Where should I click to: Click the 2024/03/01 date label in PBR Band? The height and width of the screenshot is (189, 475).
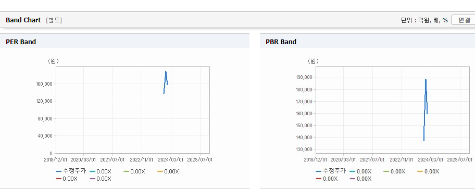click(x=431, y=159)
